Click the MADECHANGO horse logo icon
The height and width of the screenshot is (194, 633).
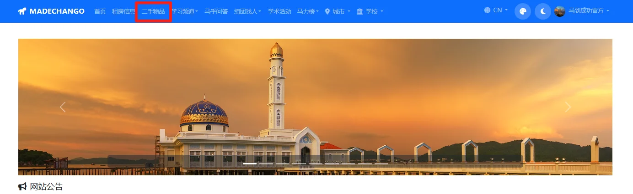click(x=22, y=11)
